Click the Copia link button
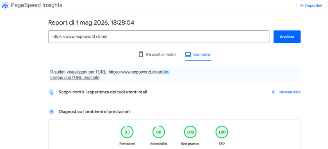The width and height of the screenshot is (328, 149). pyautogui.click(x=311, y=6)
